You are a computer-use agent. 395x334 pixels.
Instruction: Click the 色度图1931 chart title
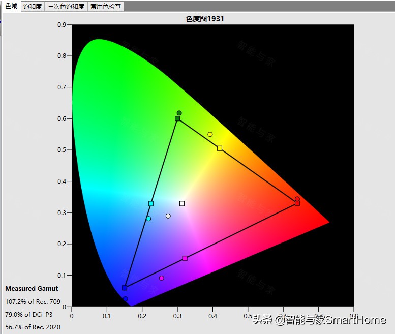(x=205, y=18)
